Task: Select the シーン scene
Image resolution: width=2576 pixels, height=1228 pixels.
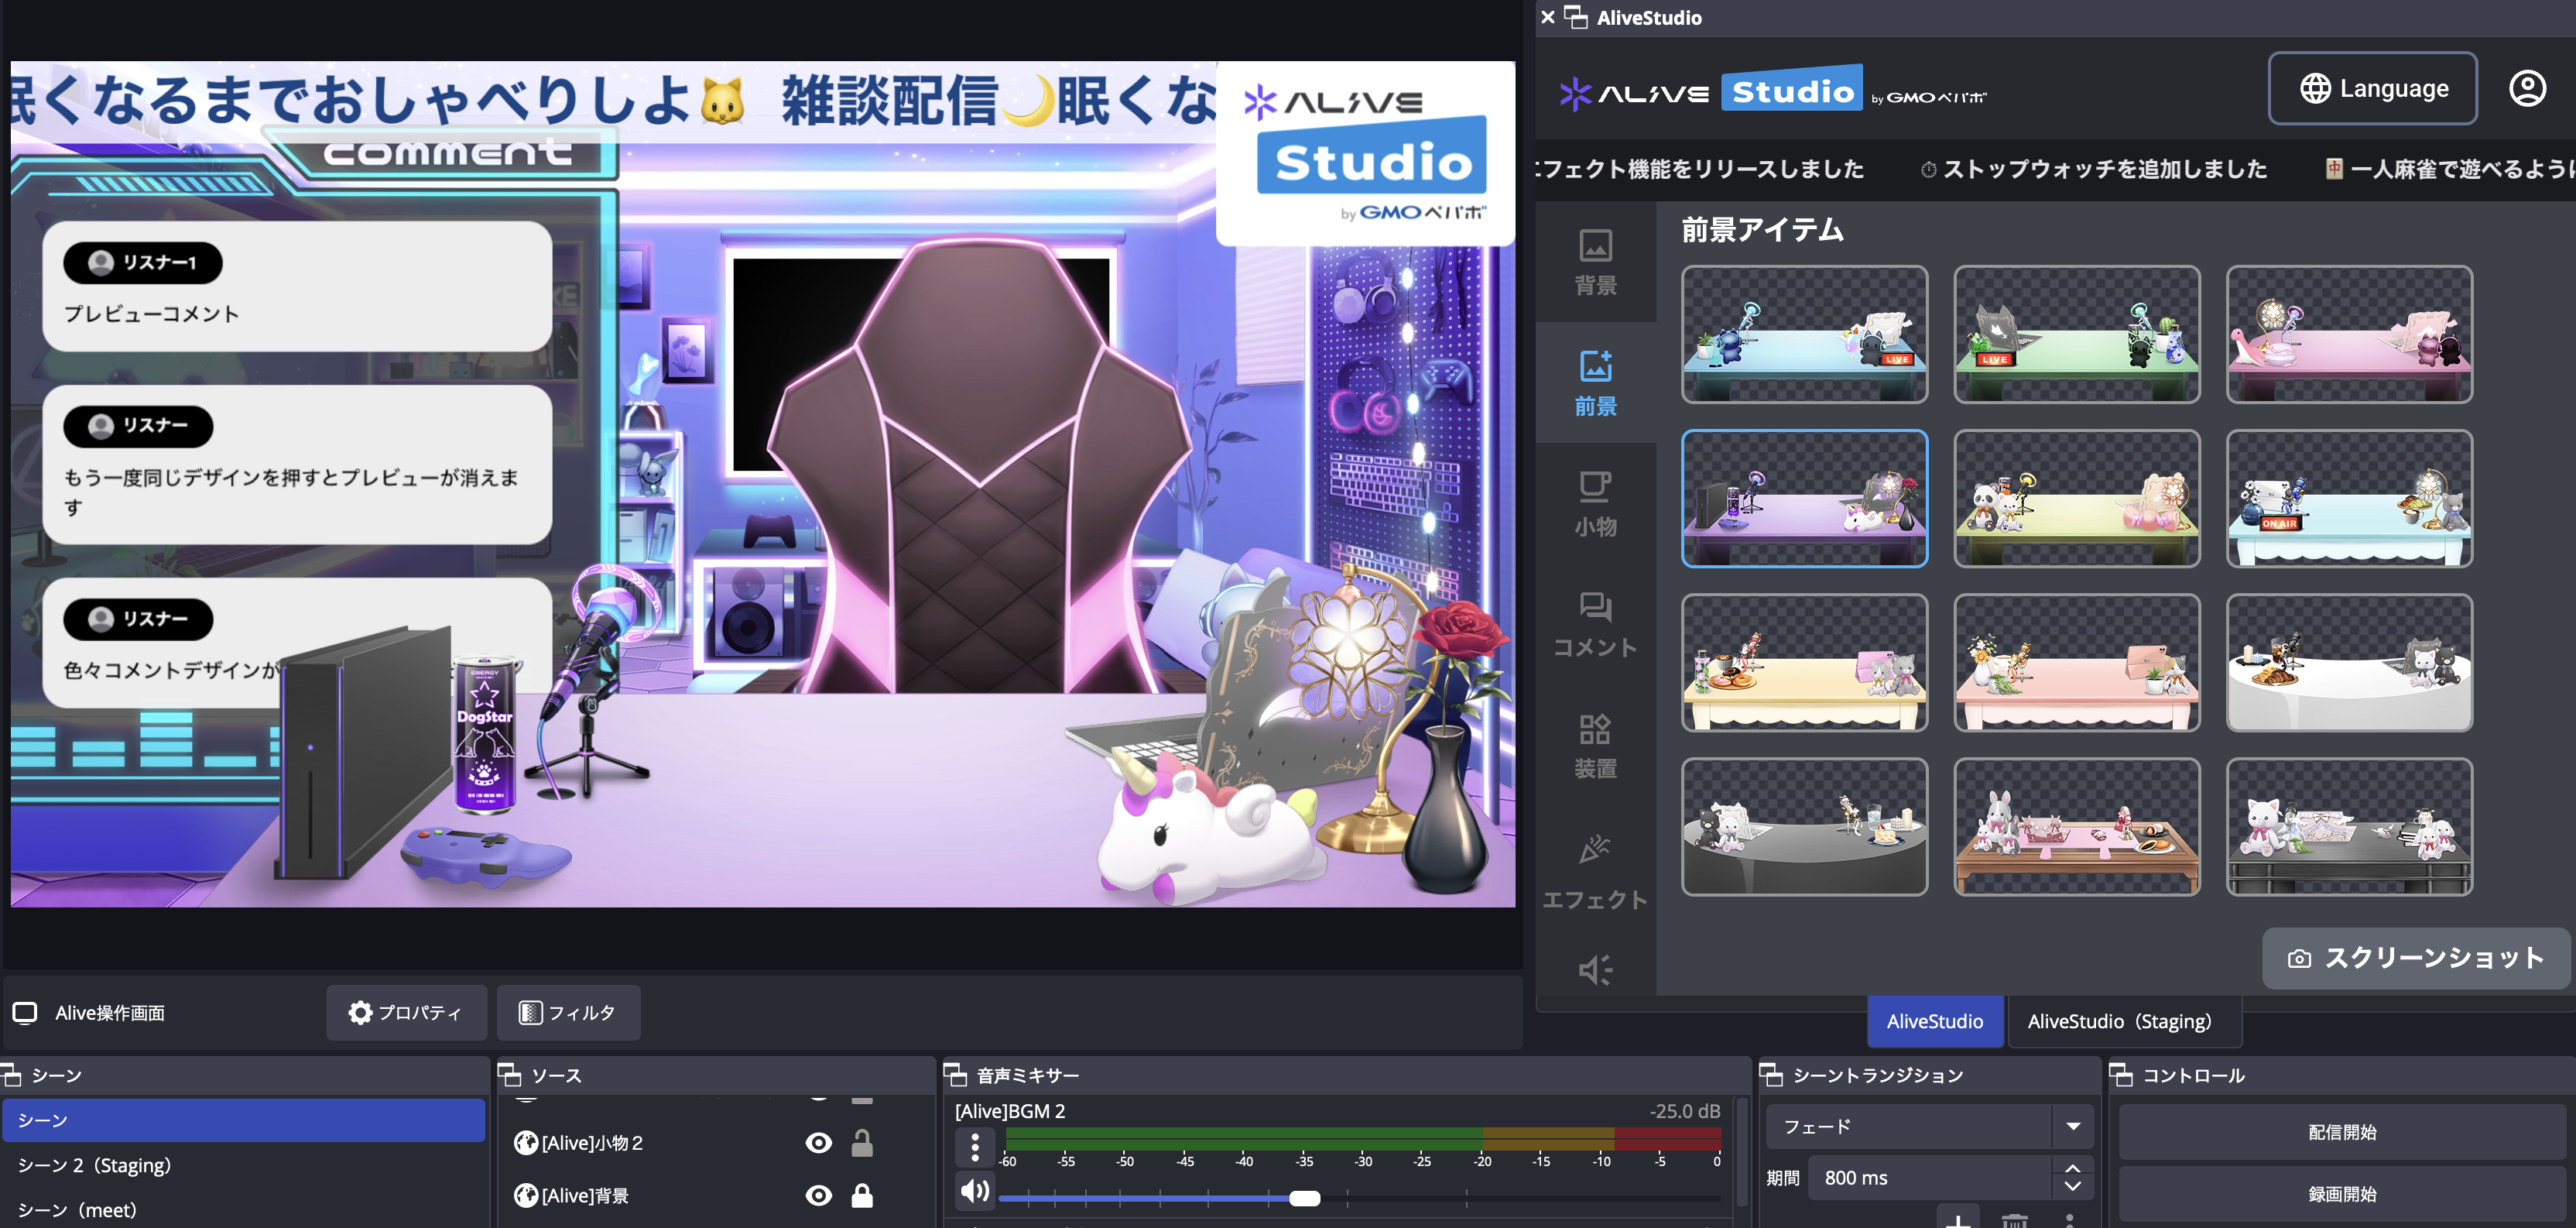Action: point(243,1120)
